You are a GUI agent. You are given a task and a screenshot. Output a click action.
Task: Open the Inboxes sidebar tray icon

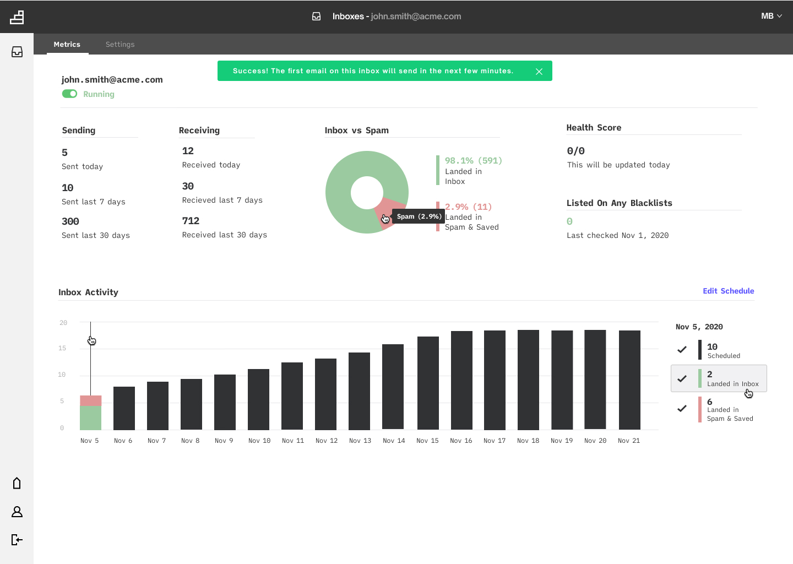point(17,52)
